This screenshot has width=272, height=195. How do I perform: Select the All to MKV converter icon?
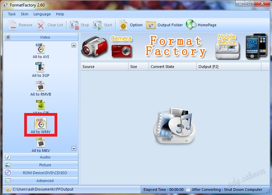tap(41, 142)
